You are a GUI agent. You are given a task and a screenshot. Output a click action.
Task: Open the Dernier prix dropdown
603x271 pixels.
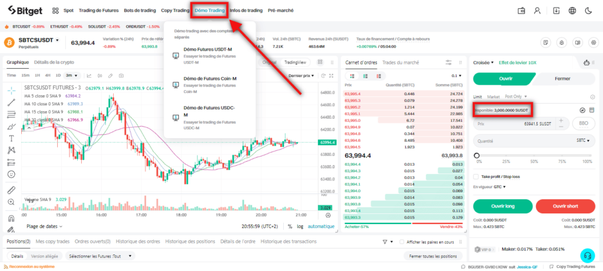301,76
